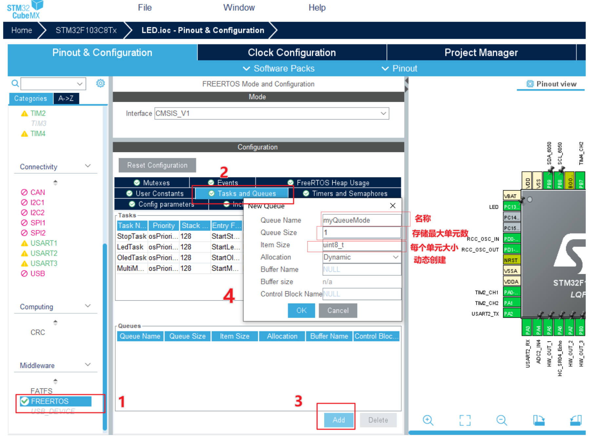Viewport: 597px width, 438px height.
Task: Zoom out of the pinout view
Action: (502, 420)
